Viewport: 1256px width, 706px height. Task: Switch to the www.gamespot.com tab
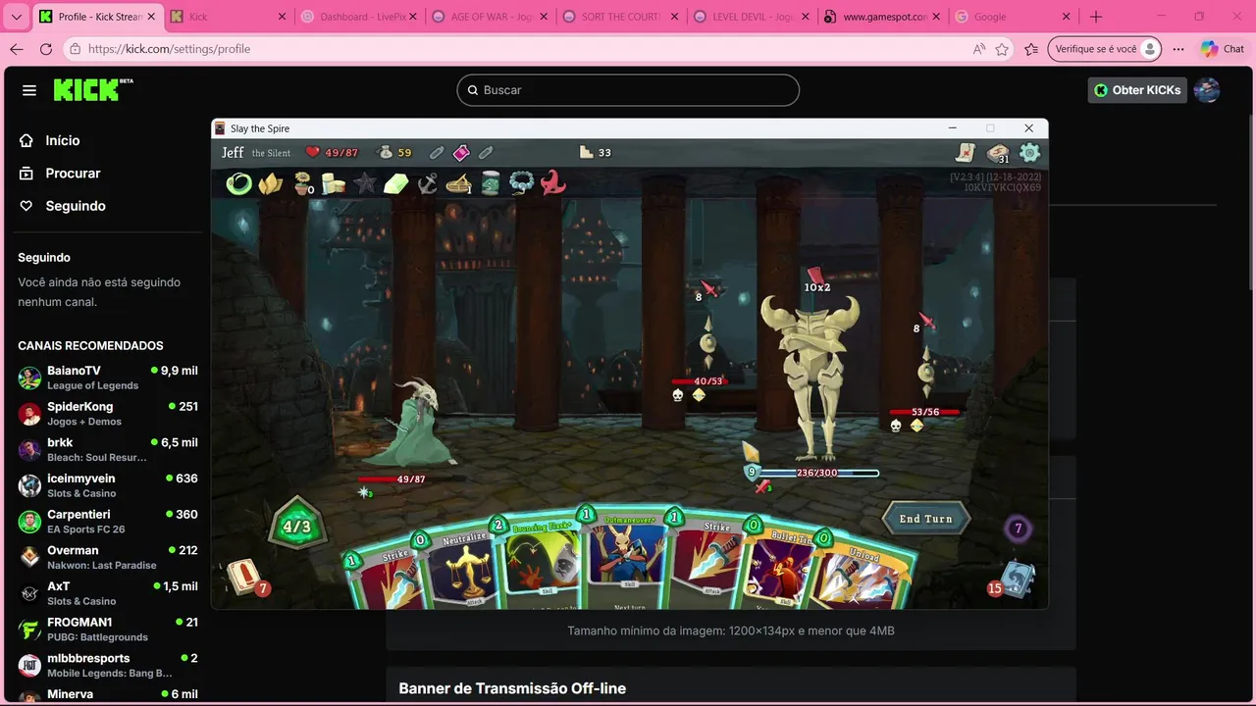(x=880, y=17)
